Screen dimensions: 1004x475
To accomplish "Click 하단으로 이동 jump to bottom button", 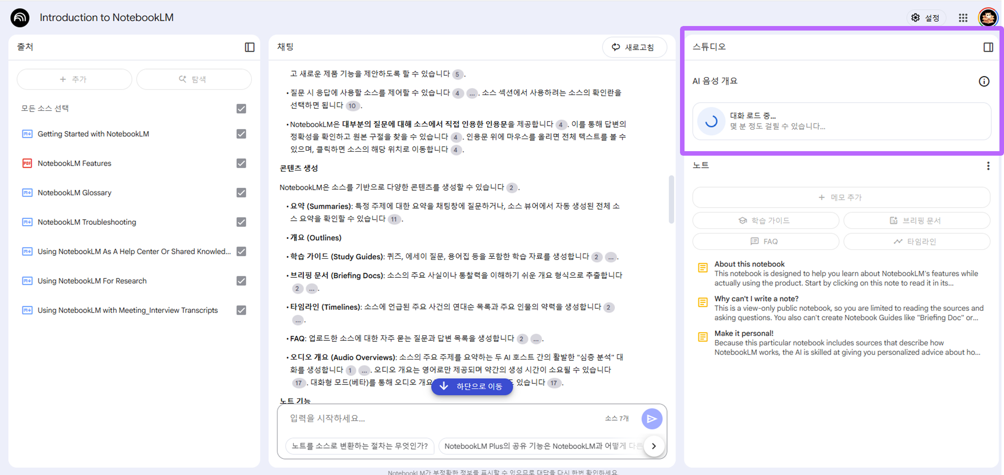I will point(472,386).
